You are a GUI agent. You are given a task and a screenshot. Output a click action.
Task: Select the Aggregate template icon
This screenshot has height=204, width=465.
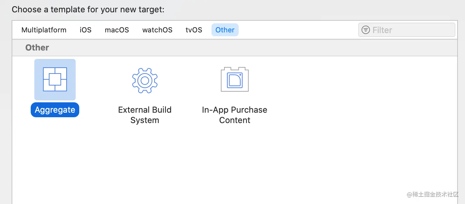(x=55, y=79)
